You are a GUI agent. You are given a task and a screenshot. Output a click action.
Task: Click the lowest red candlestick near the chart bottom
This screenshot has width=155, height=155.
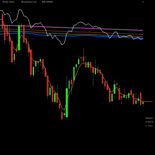[62, 116]
